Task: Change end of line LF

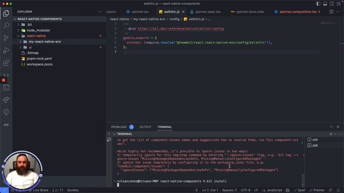Action: (256, 190)
